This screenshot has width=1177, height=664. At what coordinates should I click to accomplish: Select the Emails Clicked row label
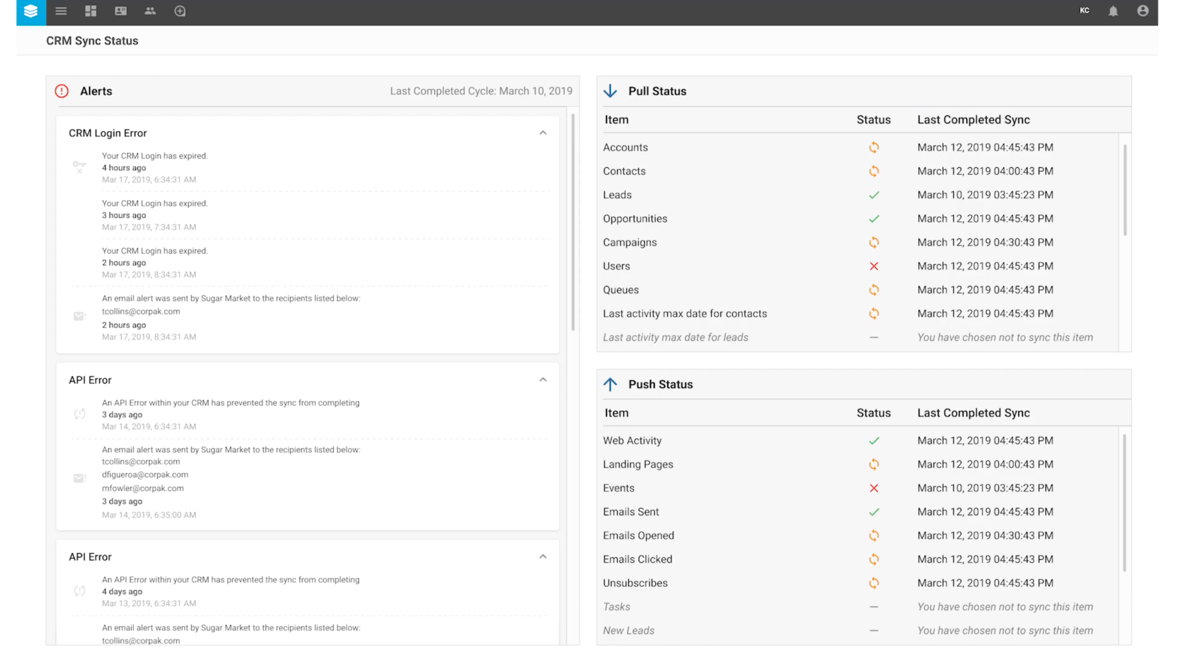637,559
